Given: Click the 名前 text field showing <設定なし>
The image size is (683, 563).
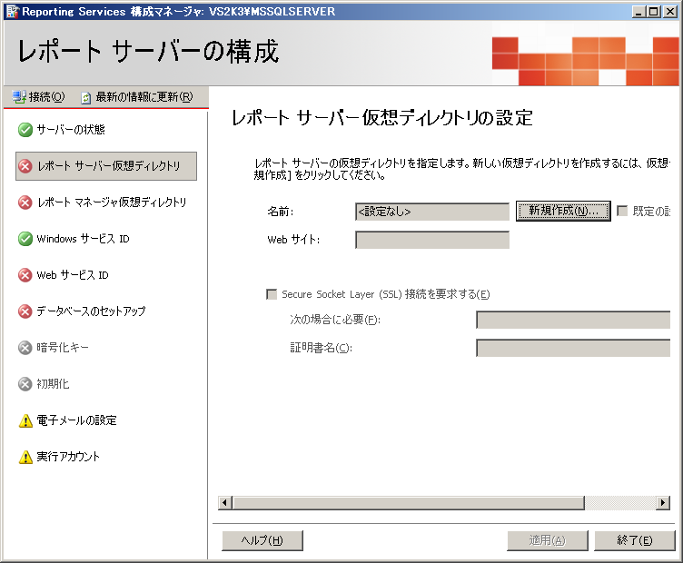Looking at the screenshot, I should click(x=431, y=212).
